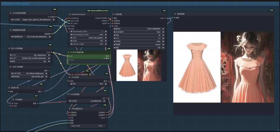280x132 pixels.
Task: Adjust the weight 1.00 slider field
Action: 88,41
